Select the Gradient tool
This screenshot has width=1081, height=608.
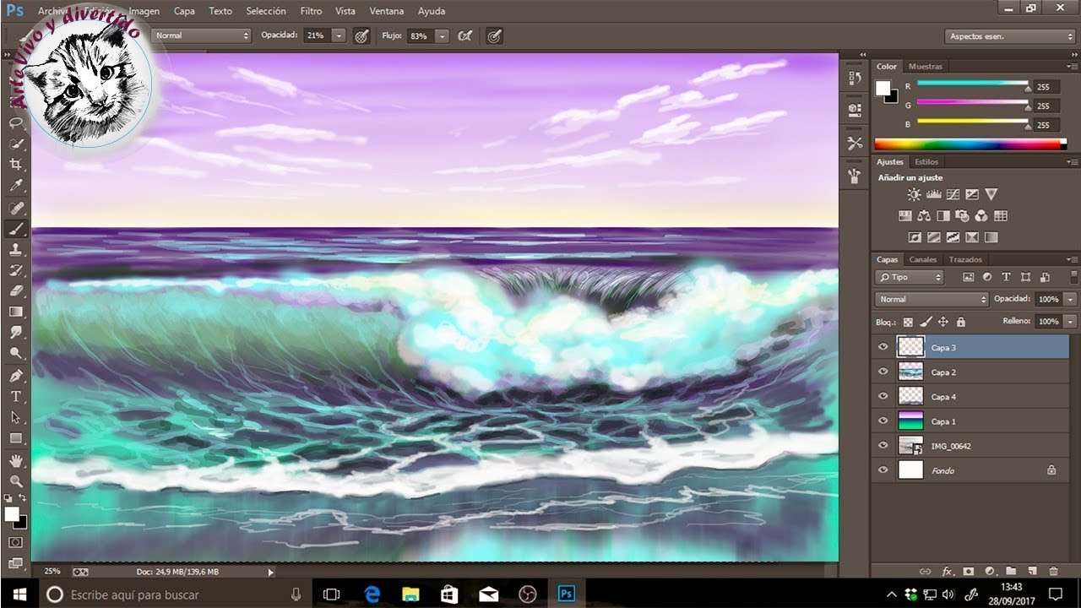click(x=15, y=312)
